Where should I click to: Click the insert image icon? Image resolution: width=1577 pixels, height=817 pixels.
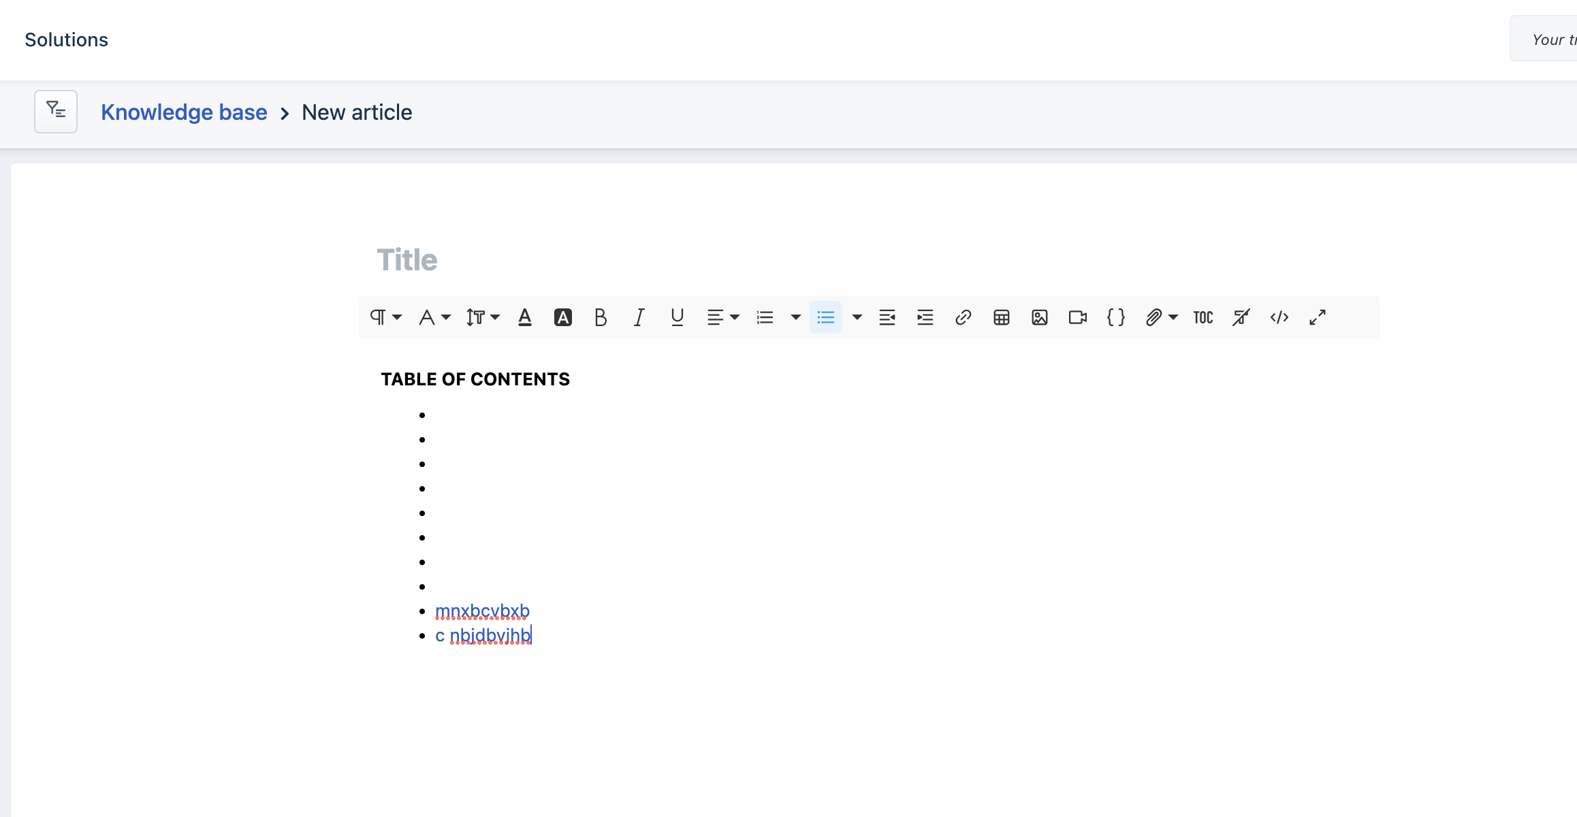[1039, 317]
